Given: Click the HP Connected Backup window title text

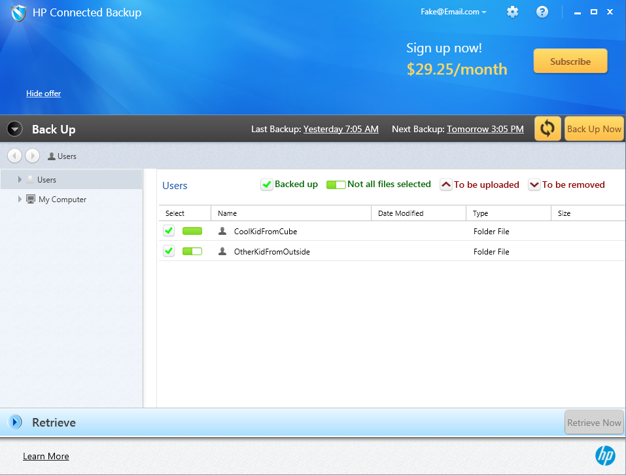Looking at the screenshot, I should coord(87,13).
